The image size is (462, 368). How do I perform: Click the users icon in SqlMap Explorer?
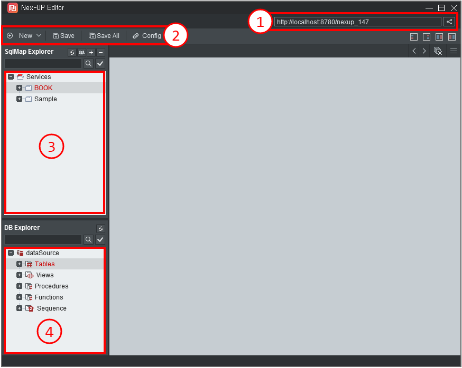tap(81, 53)
